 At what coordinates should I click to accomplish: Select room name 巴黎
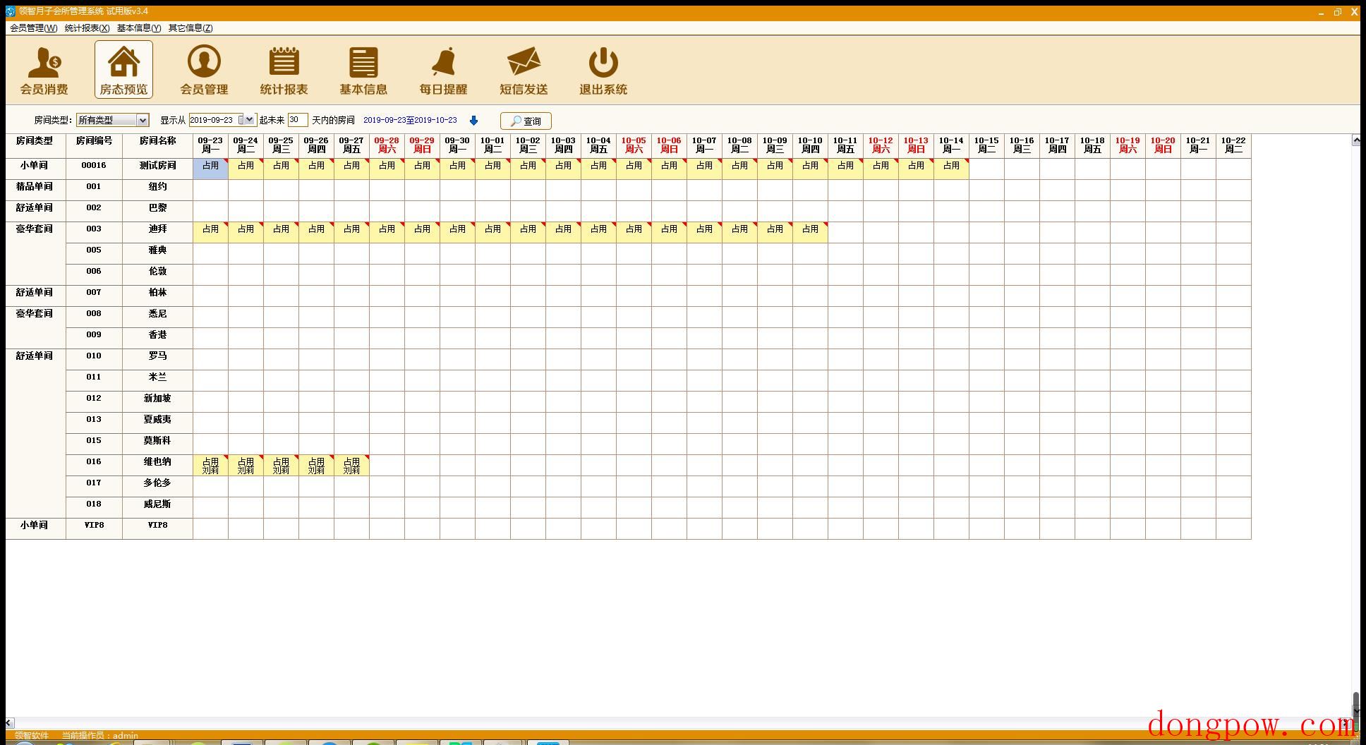[157, 208]
